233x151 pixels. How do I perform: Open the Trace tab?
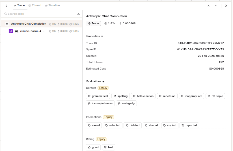[19, 5]
